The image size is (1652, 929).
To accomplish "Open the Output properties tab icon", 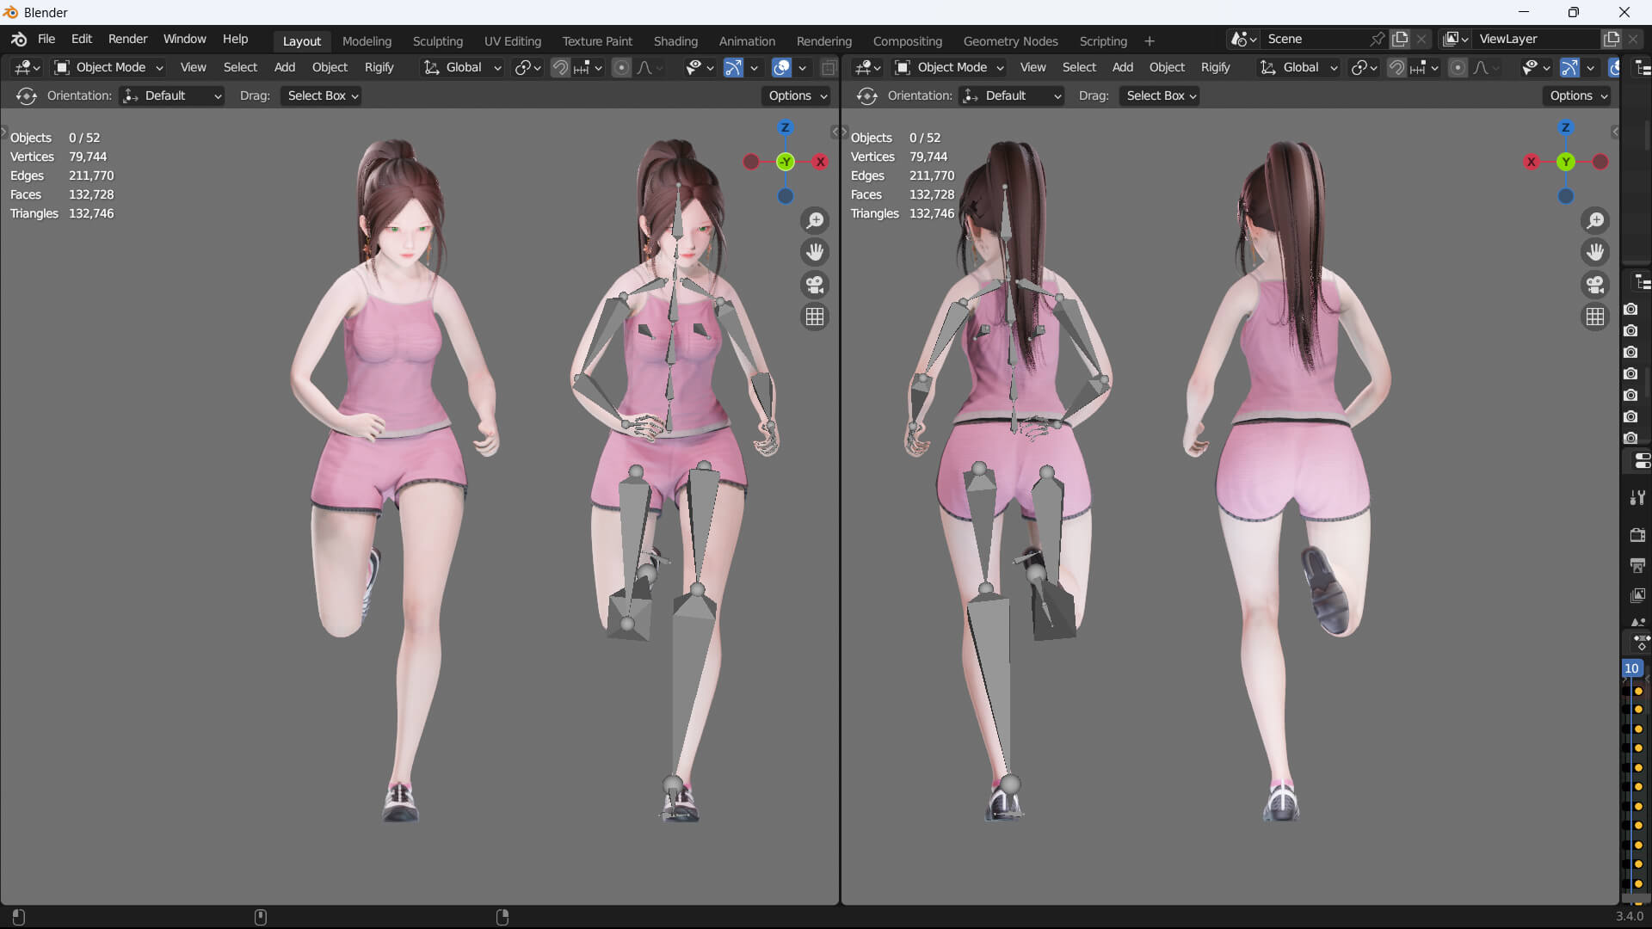I will (x=1637, y=565).
